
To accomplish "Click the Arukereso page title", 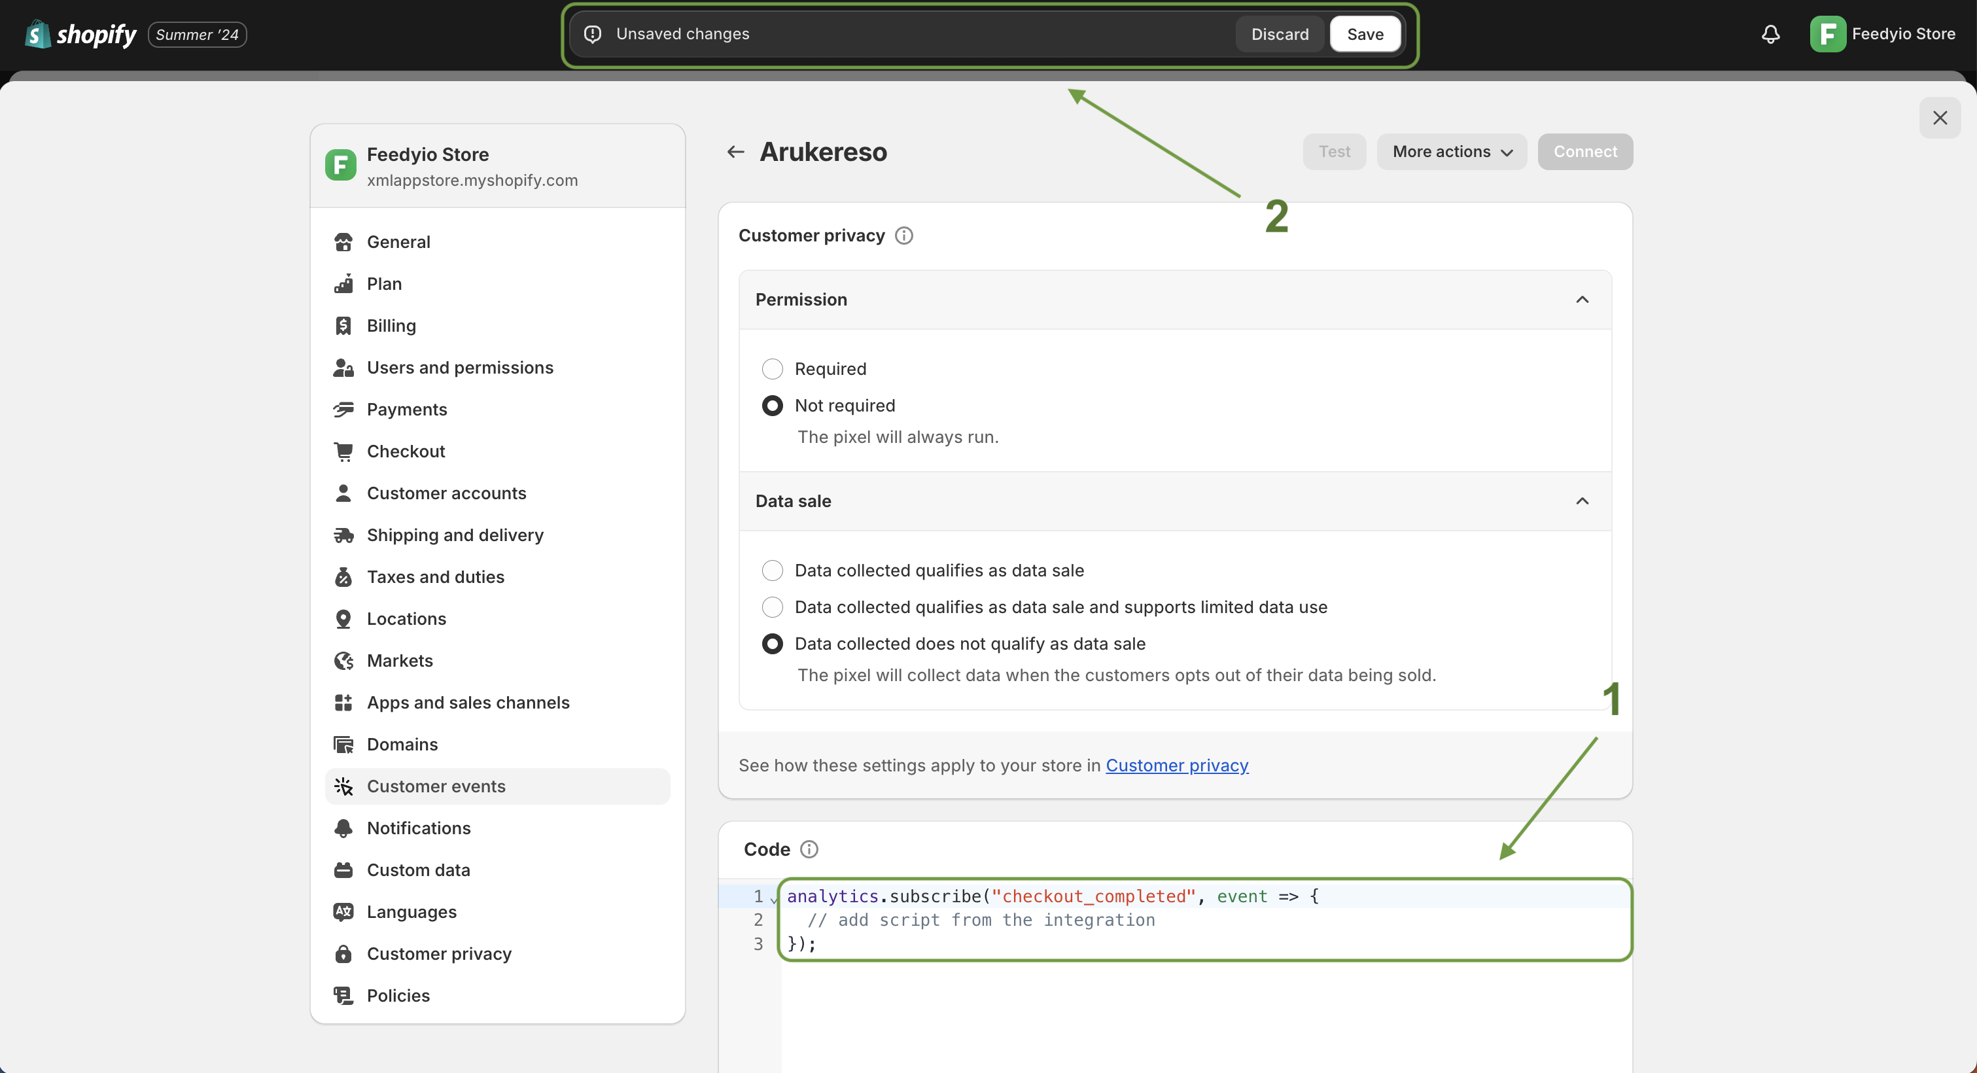I will [x=823, y=152].
